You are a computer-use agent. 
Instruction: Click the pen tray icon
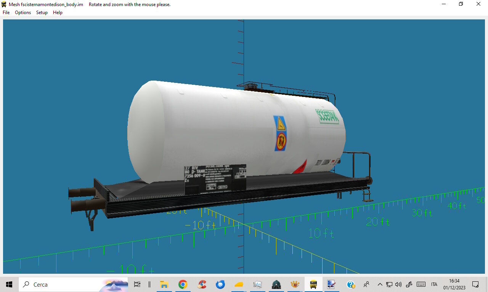(x=409, y=284)
